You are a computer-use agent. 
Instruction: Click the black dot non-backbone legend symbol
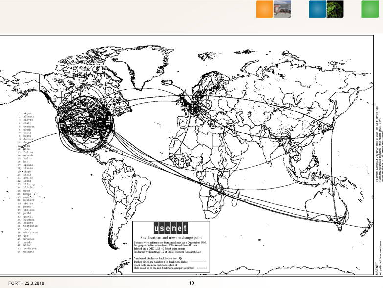pos(176,265)
